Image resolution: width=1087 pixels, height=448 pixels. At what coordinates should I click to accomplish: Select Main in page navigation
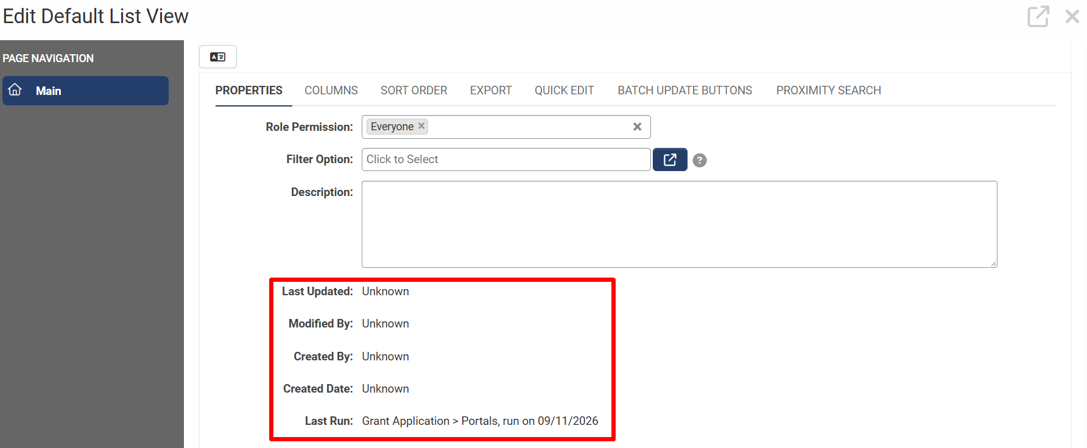(x=85, y=91)
